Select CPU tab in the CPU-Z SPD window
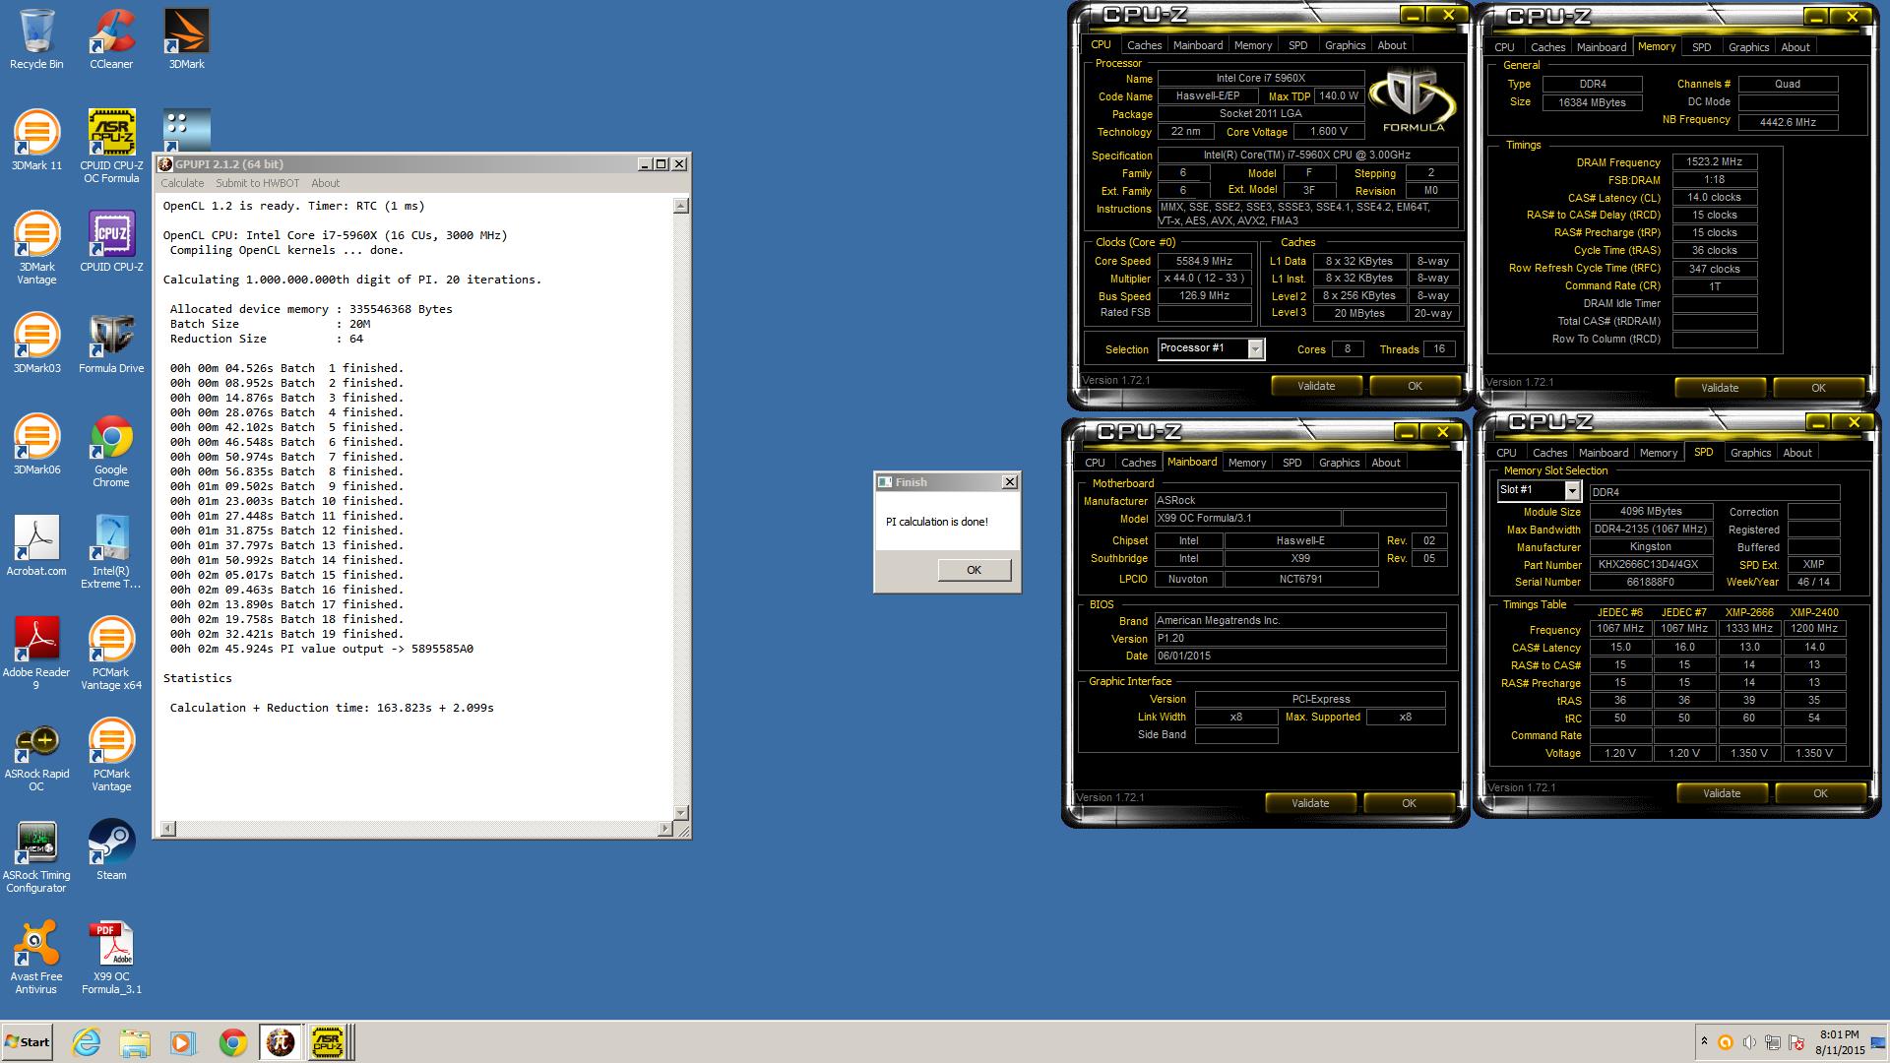 pos(1506,453)
